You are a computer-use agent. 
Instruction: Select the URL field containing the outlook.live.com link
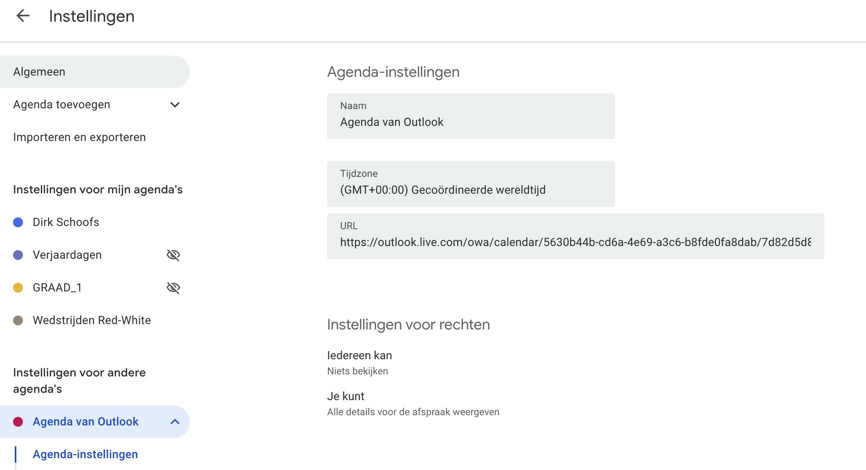point(572,236)
